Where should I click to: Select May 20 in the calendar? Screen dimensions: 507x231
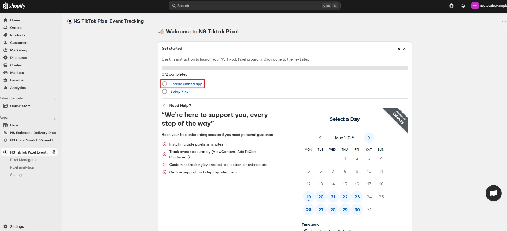coord(321,197)
